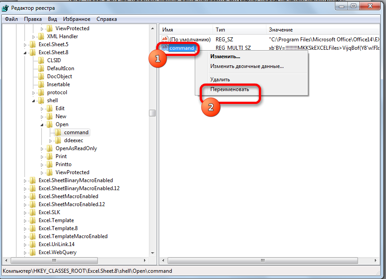Click the folder icon of the command key in tree

tap(58, 132)
